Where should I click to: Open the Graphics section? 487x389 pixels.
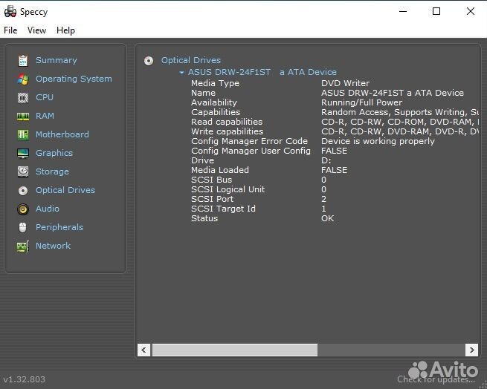point(54,153)
